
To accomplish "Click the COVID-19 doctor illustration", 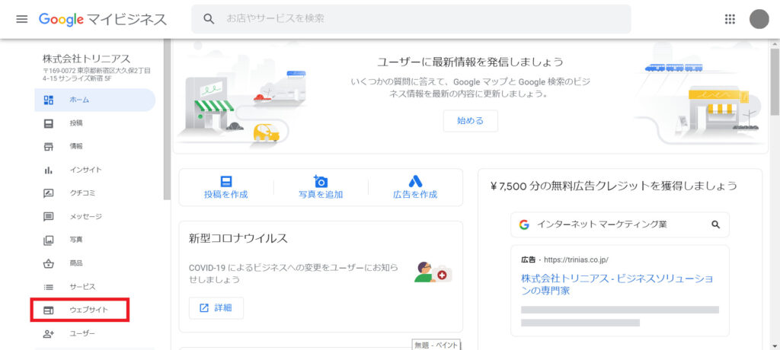I will (433, 272).
